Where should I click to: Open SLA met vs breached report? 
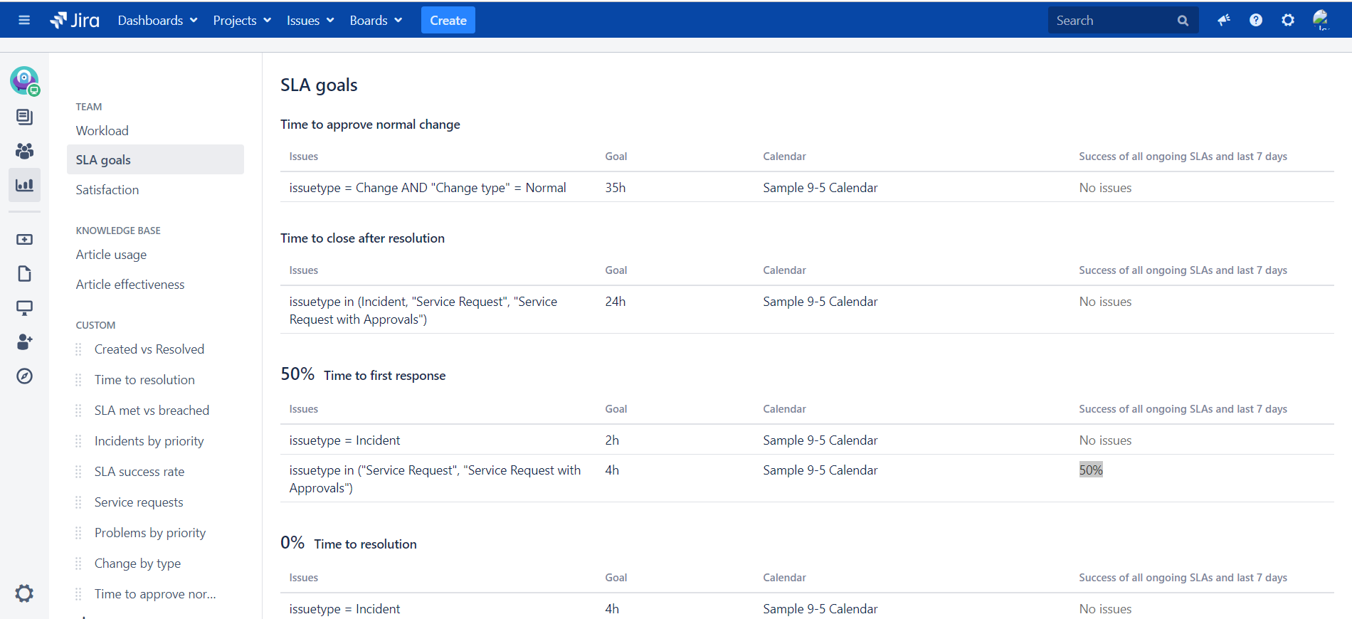click(x=152, y=411)
